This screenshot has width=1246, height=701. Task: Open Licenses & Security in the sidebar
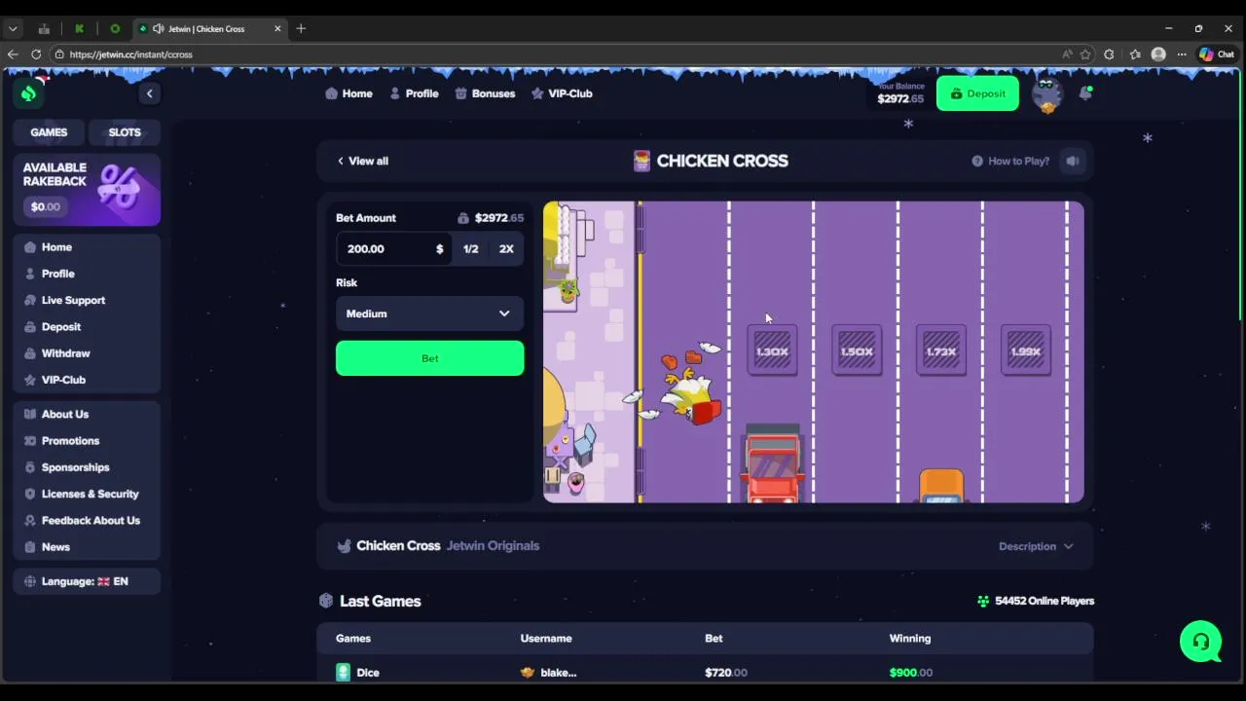coord(87,494)
